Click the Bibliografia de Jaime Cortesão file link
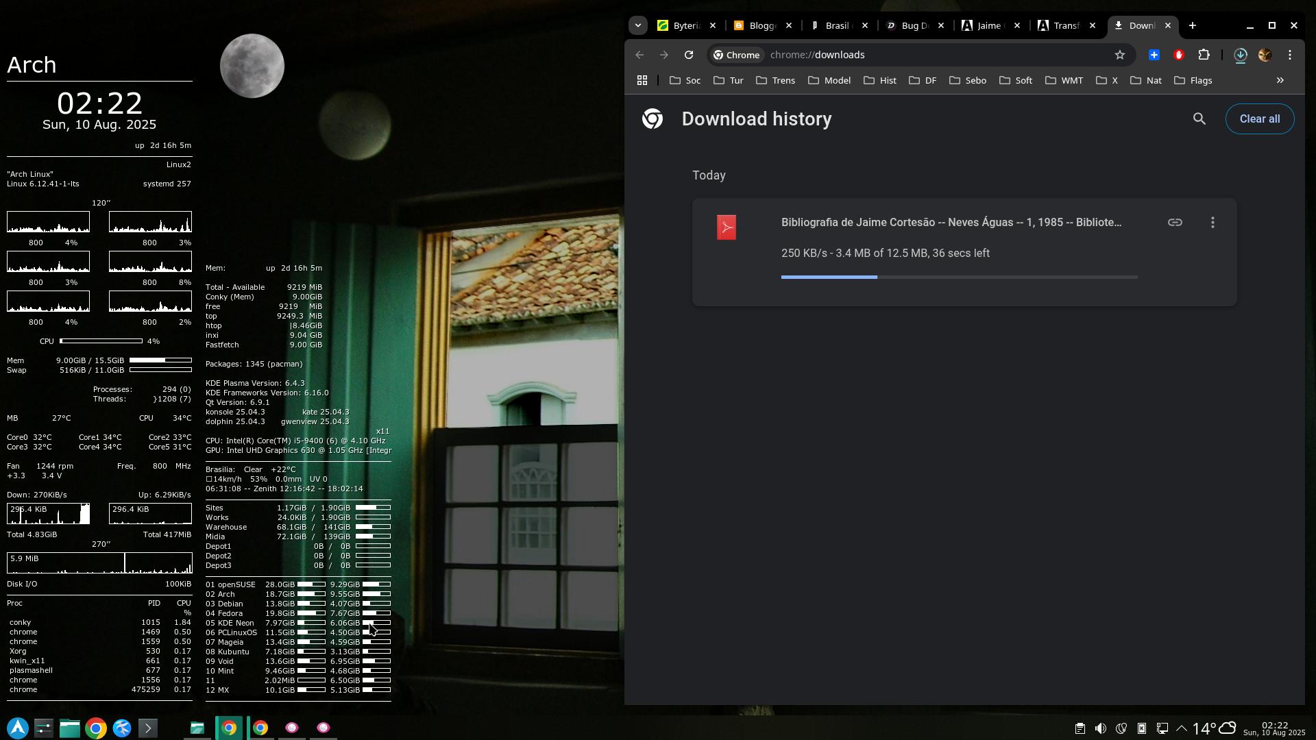The image size is (1316, 740). tap(951, 223)
